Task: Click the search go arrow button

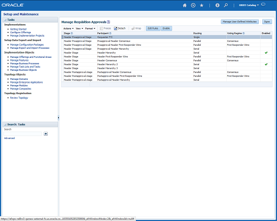Action: tap(45, 134)
